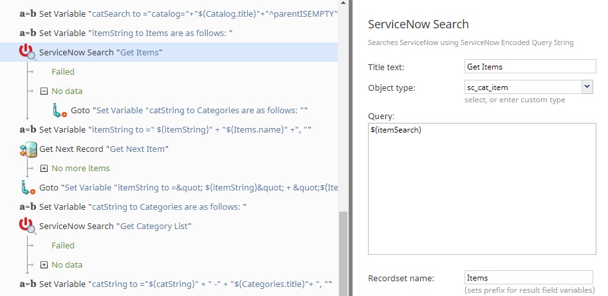The height and width of the screenshot is (296, 608).
Task: Click the a=b icon beside itemString Items row
Action: point(28,33)
